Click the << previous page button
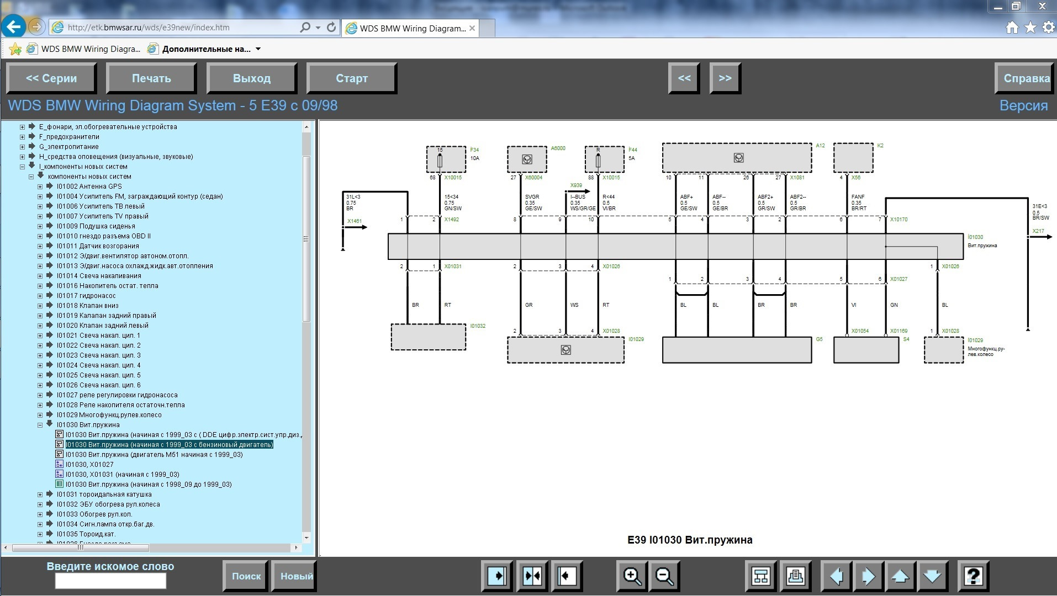This screenshot has height=596, width=1057. (x=684, y=78)
